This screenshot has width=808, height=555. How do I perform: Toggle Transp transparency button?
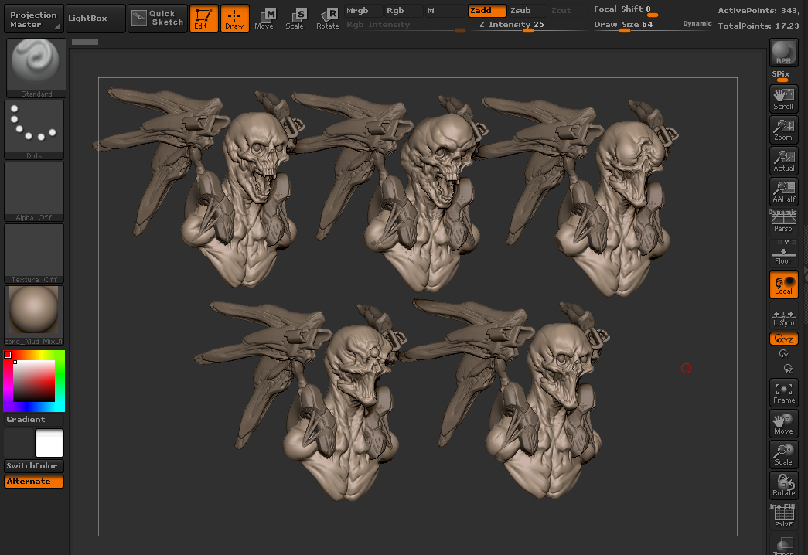(784, 545)
